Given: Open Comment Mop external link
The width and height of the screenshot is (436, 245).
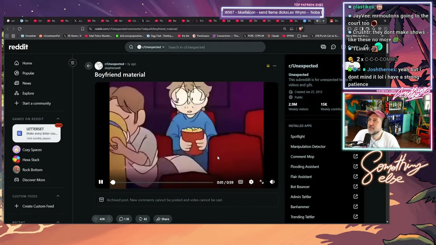Looking at the screenshot, I should [356, 157].
